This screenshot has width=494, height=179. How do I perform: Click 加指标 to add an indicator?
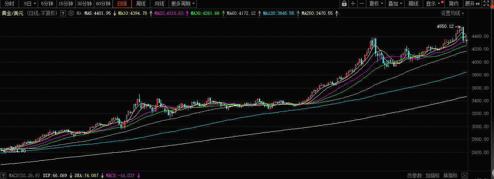[432, 175]
